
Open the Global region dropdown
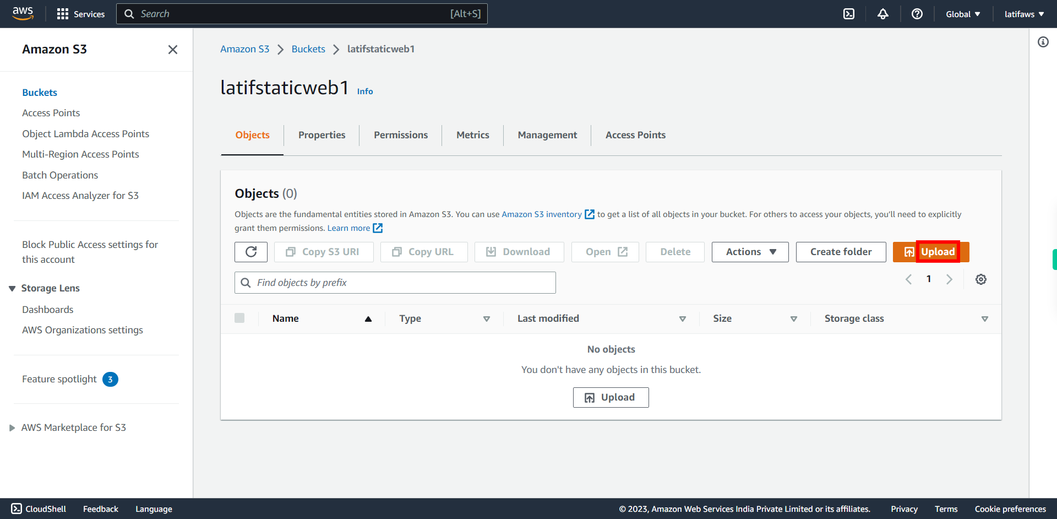pyautogui.click(x=963, y=14)
